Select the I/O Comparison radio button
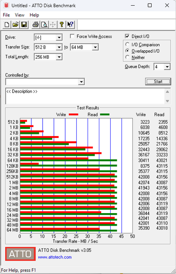176x274 pixels. pyautogui.click(x=127, y=44)
